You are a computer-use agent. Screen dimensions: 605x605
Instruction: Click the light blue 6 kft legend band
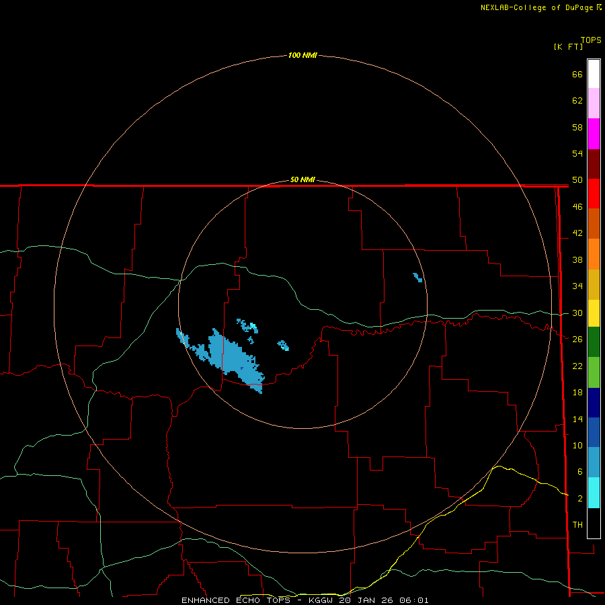(594, 462)
